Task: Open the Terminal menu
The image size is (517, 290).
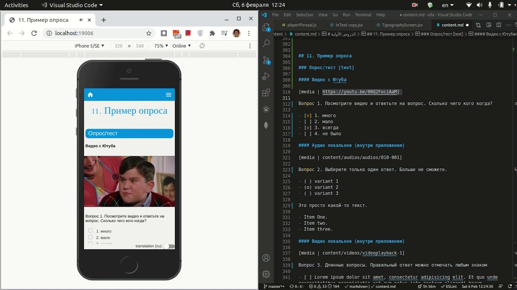Action: 363,15
